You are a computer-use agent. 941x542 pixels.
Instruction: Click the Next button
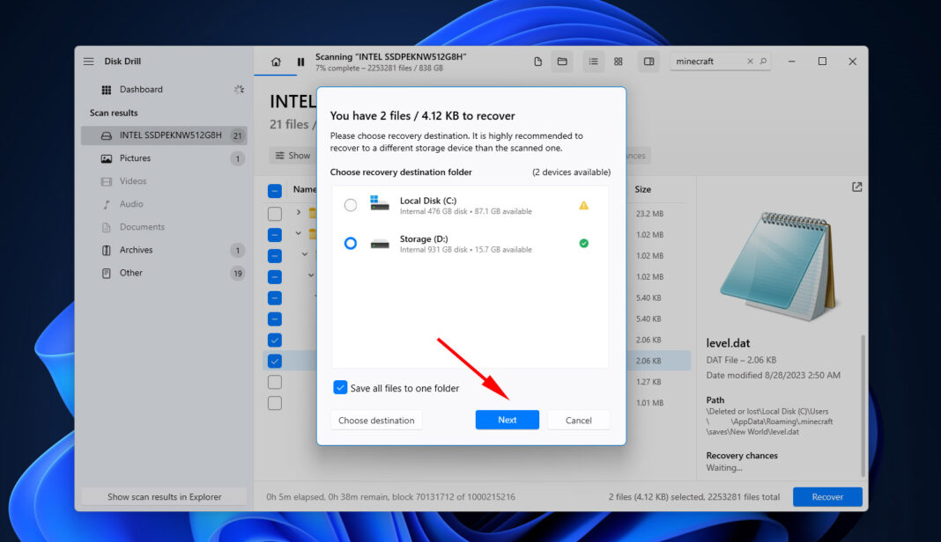coord(507,421)
